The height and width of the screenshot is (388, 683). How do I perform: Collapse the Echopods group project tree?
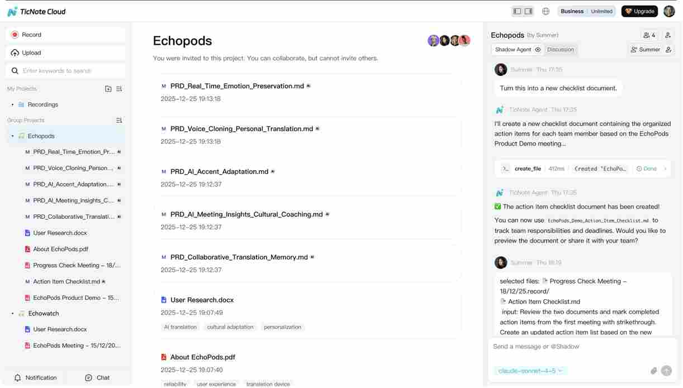(x=12, y=136)
